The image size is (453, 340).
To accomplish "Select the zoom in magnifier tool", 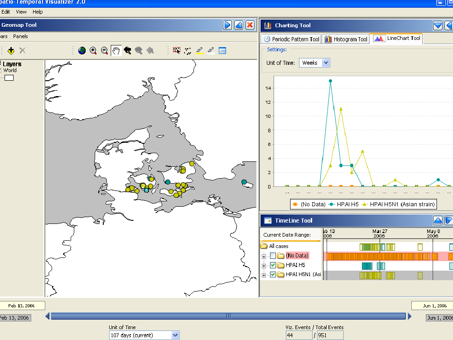I will point(93,51).
